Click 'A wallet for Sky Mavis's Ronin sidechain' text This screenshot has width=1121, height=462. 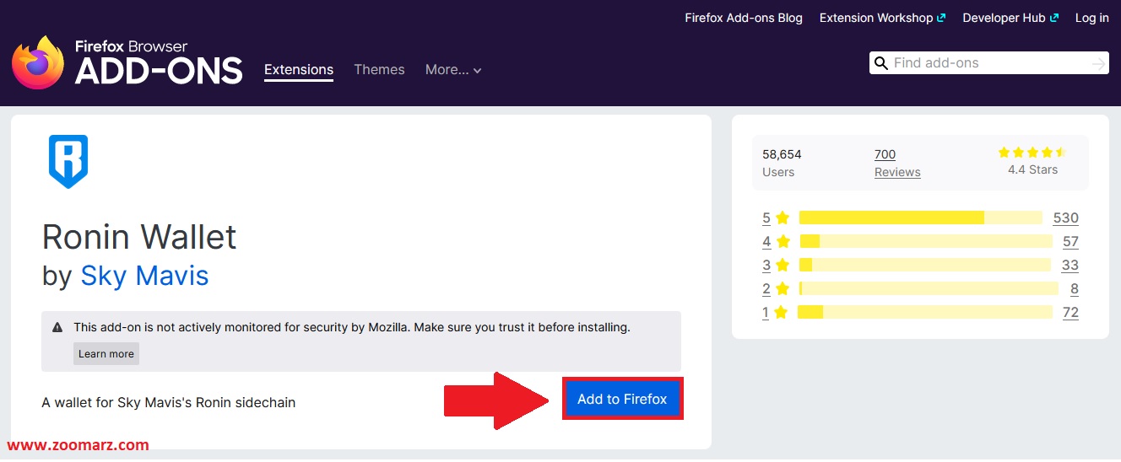point(169,403)
